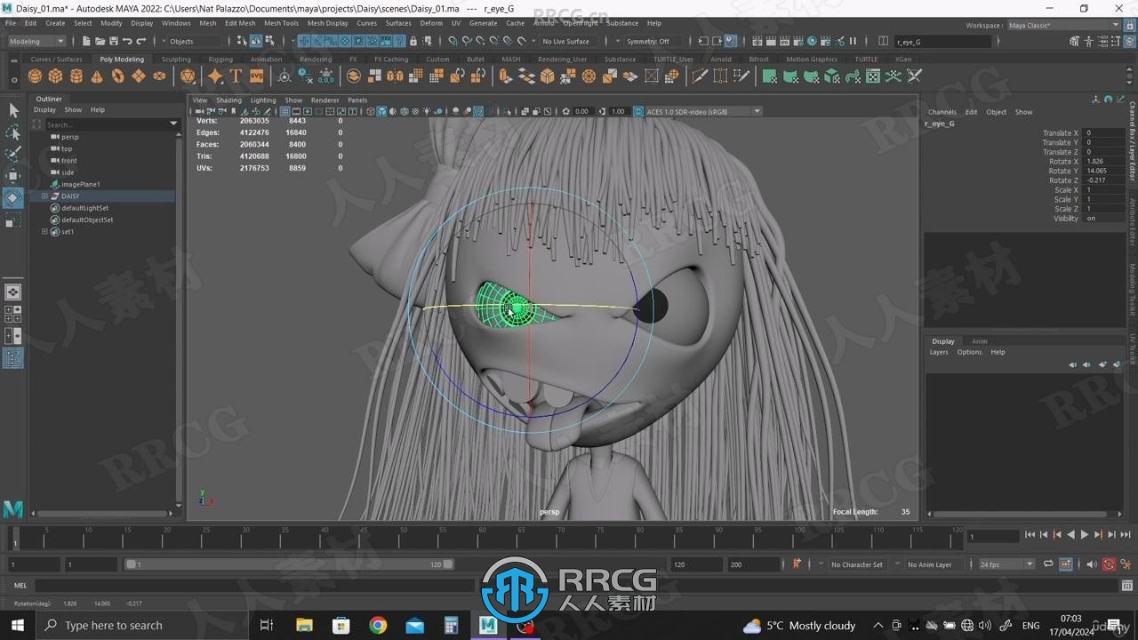
Task: Toggle four-view layout in toolbox
Action: click(x=13, y=314)
